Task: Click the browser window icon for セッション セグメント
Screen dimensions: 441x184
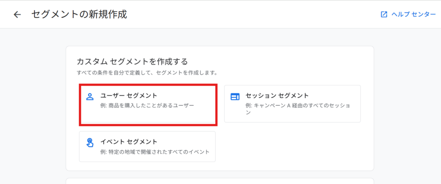Action: click(235, 97)
